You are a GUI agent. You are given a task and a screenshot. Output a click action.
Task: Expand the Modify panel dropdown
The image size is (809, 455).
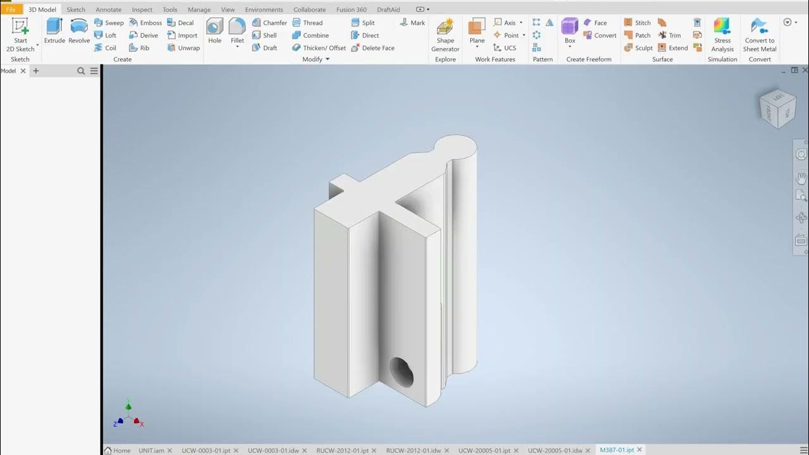tap(327, 59)
